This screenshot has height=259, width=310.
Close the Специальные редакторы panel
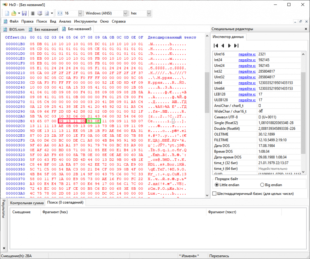pyautogui.click(x=306, y=29)
